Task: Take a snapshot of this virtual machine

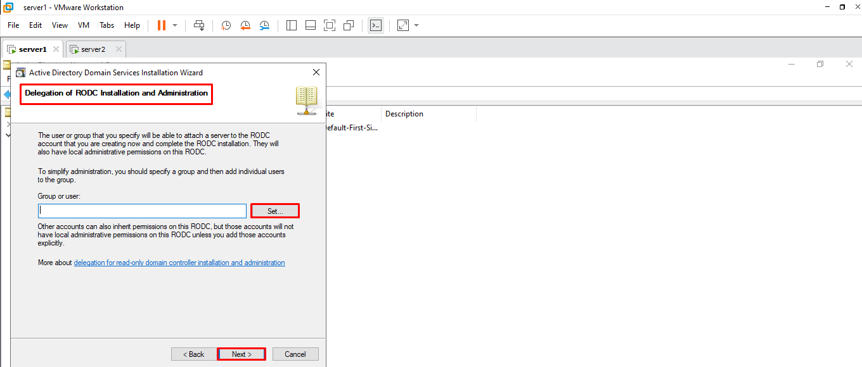Action: 226,25
